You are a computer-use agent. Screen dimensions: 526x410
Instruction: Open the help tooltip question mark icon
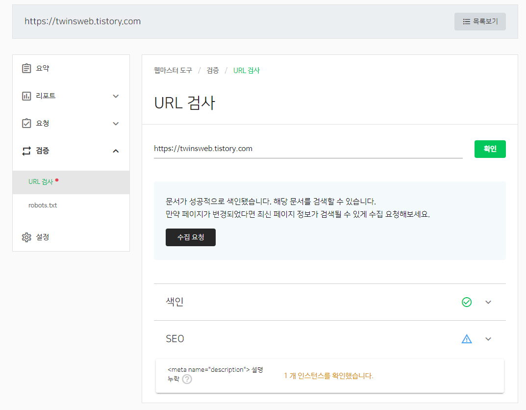[x=187, y=379]
